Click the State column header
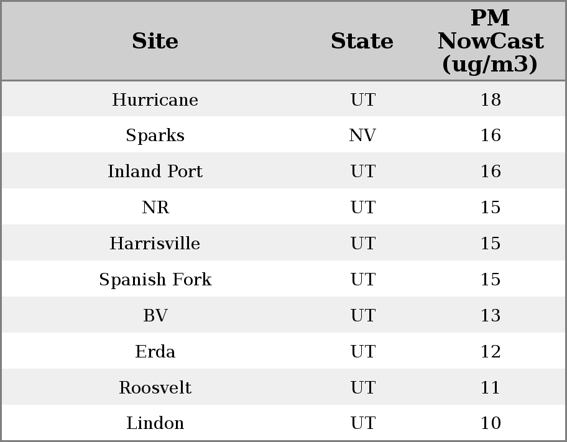 click(x=362, y=42)
